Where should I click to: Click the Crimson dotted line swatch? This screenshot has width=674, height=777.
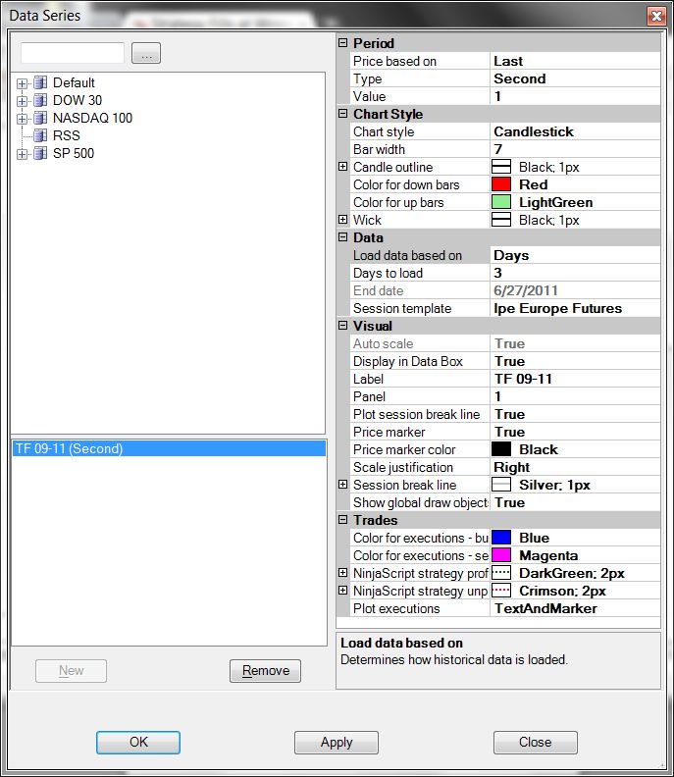[x=501, y=591]
